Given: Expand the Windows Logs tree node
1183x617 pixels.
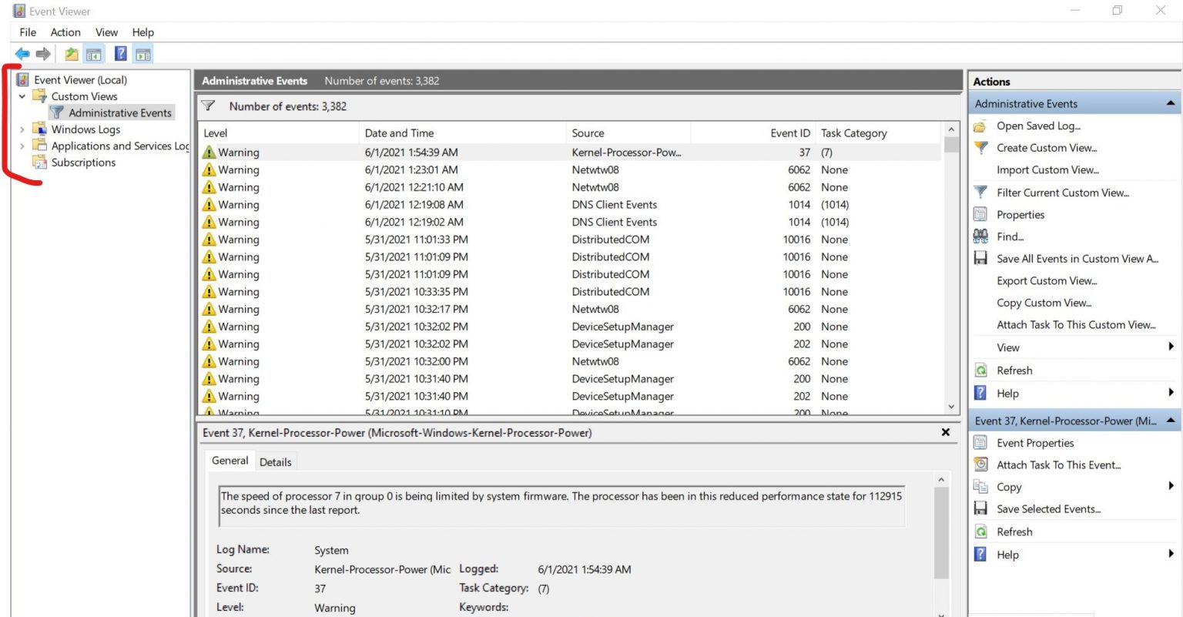Looking at the screenshot, I should coord(22,129).
